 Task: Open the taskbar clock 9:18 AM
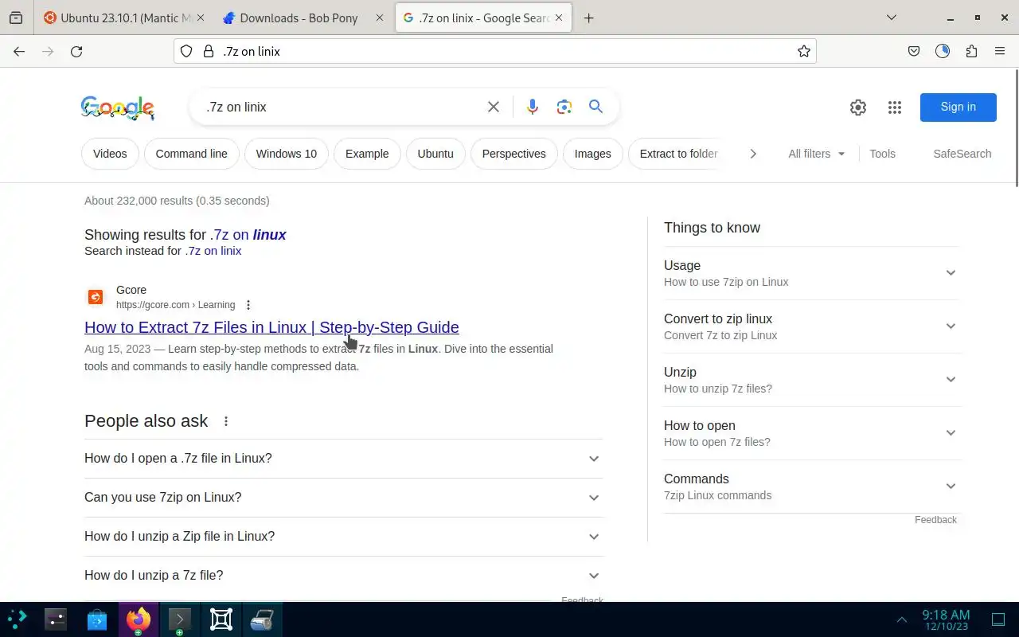(946, 619)
